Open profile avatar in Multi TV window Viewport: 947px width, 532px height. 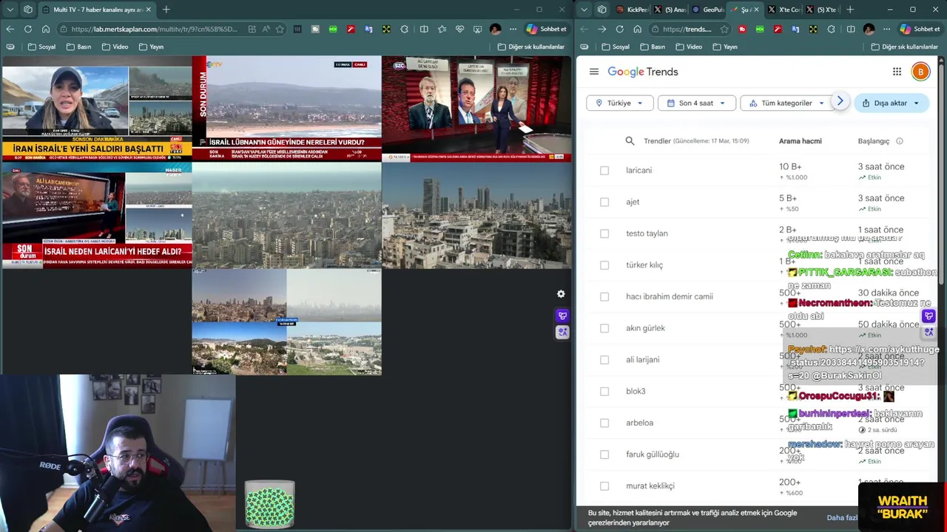495,29
